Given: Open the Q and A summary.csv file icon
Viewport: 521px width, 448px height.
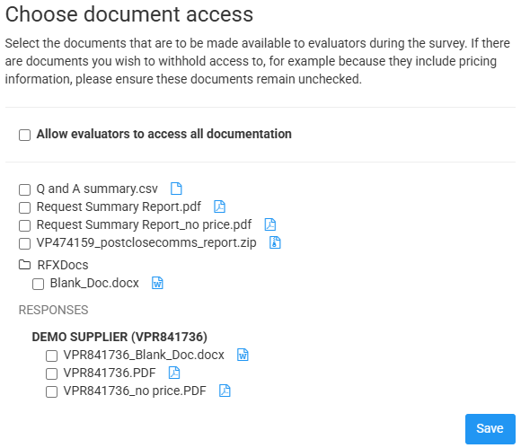Looking at the screenshot, I should (176, 189).
